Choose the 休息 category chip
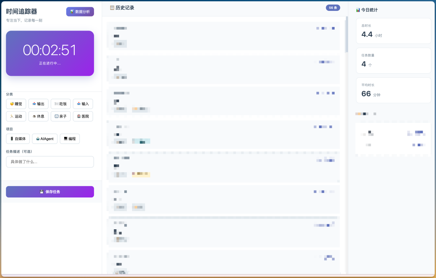This screenshot has width=436, height=278. [38, 116]
